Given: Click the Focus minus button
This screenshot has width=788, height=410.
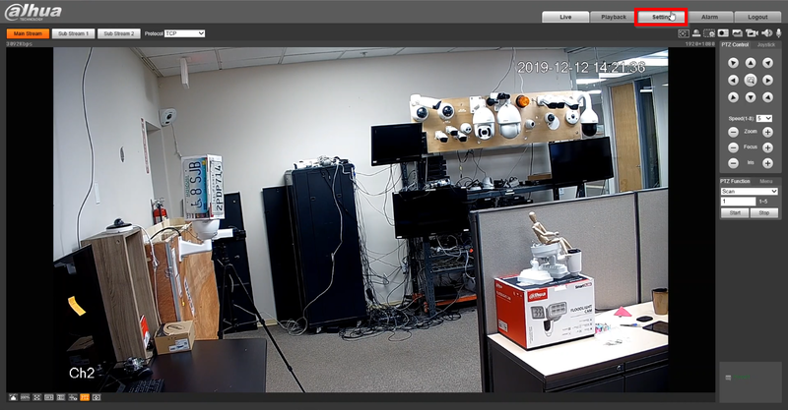Looking at the screenshot, I should [733, 147].
